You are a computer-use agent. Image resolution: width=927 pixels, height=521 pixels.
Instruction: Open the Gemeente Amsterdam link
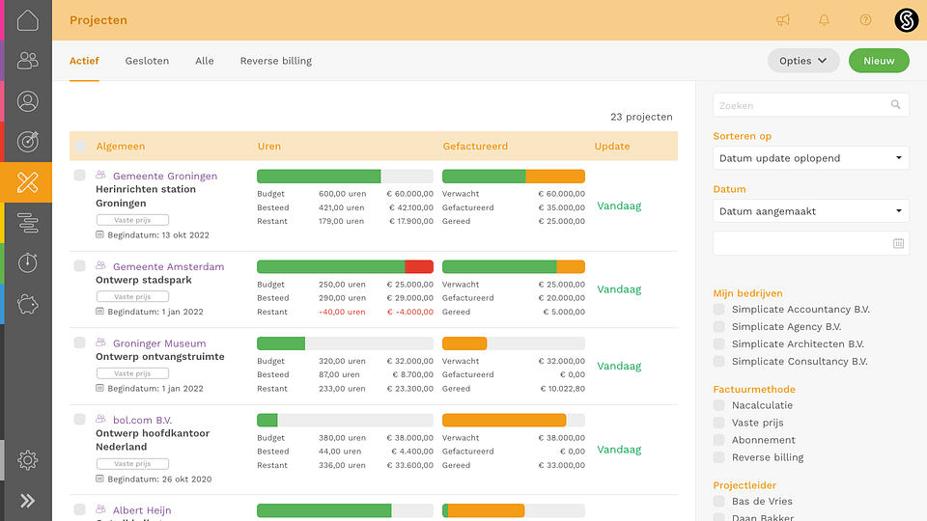[x=168, y=266]
